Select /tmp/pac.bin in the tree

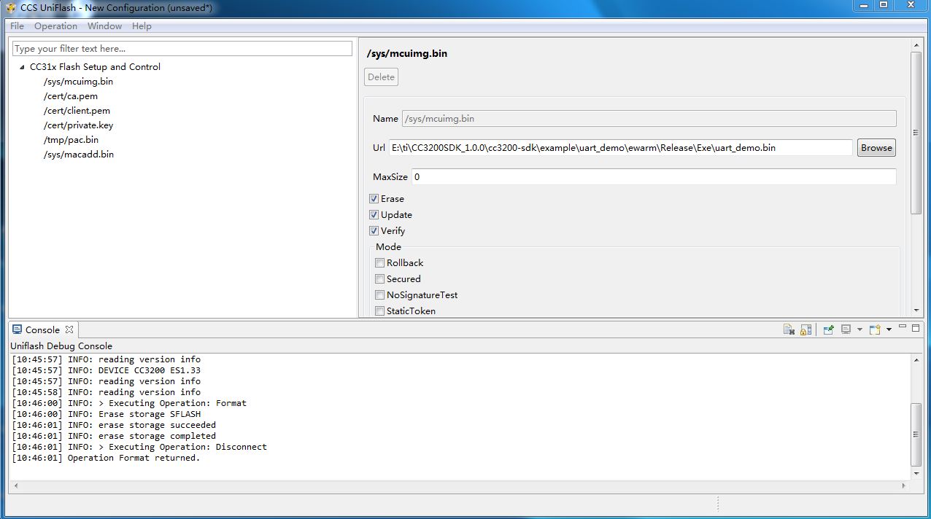(x=71, y=140)
